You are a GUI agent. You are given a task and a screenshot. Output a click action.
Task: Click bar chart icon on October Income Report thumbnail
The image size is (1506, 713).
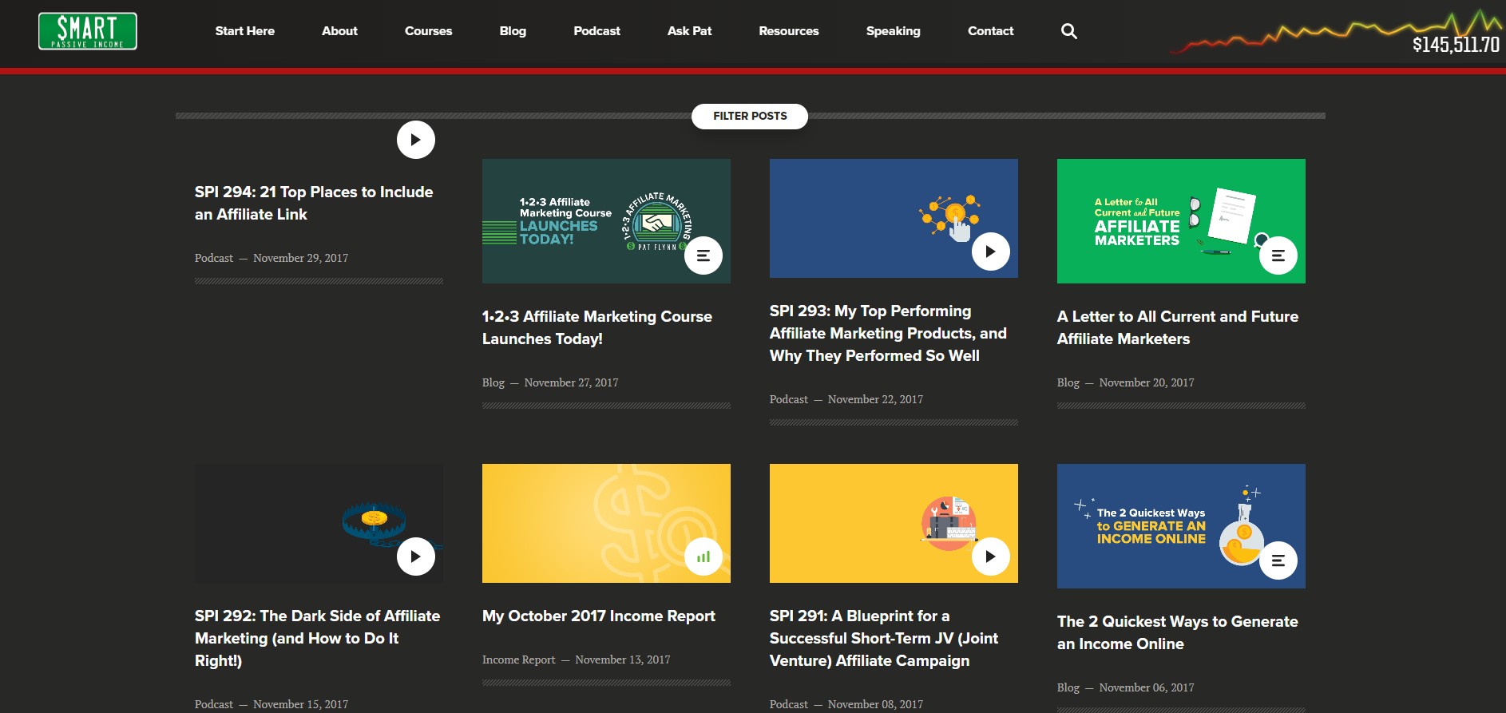(x=703, y=557)
